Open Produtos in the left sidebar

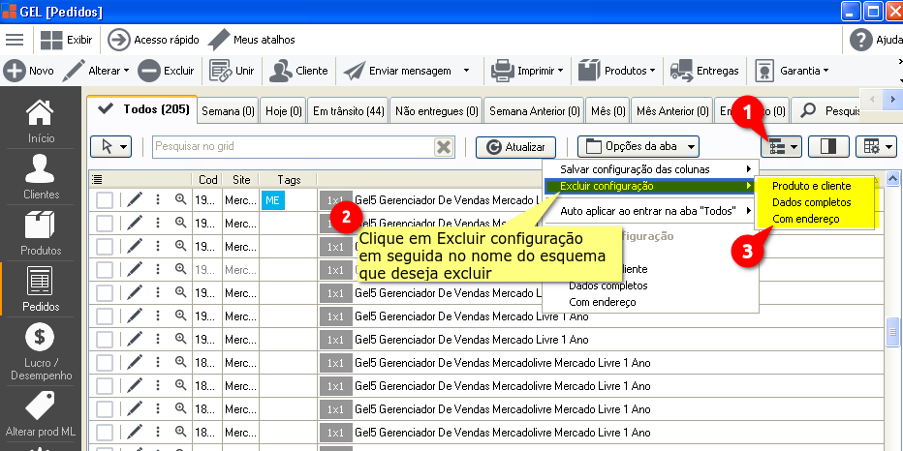point(41,233)
